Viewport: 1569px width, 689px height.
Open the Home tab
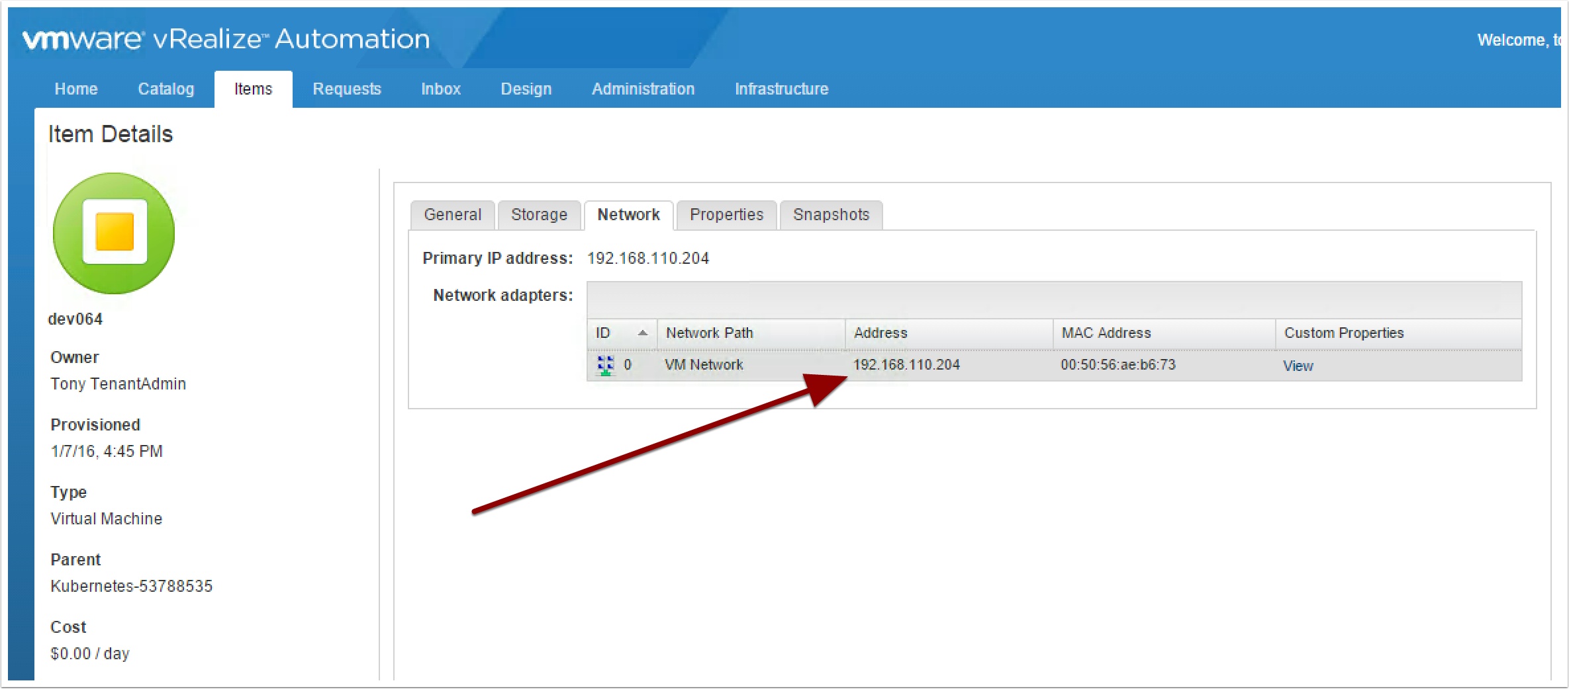coord(76,89)
